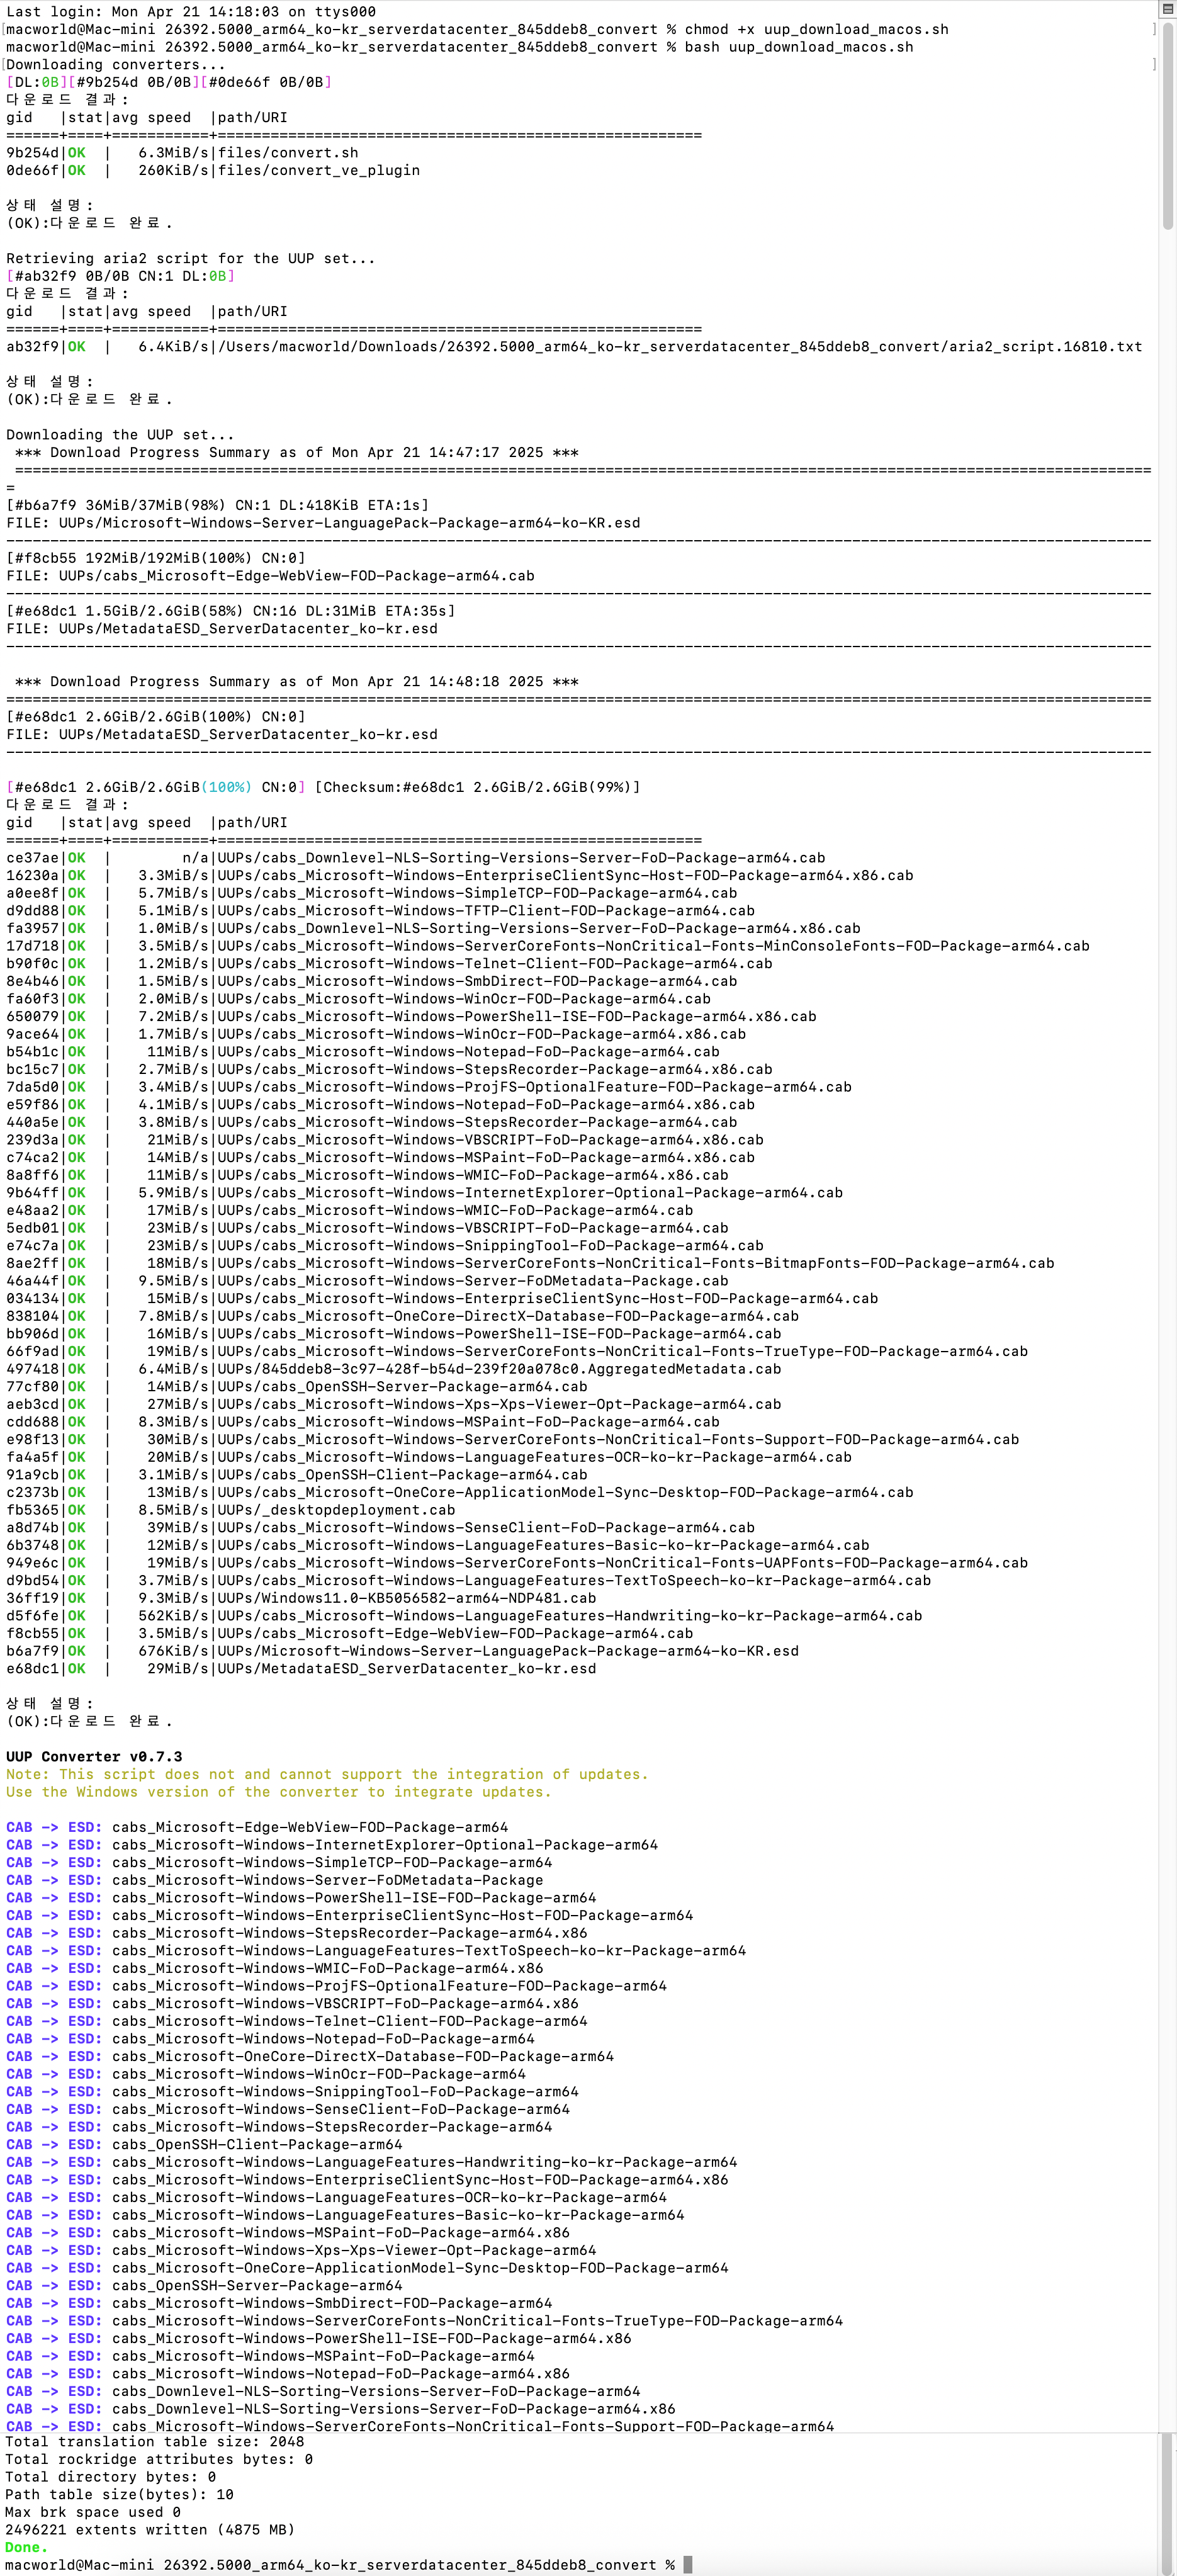
Task: Click the 'files/convert_ve_plugin' path
Action: click(319, 170)
